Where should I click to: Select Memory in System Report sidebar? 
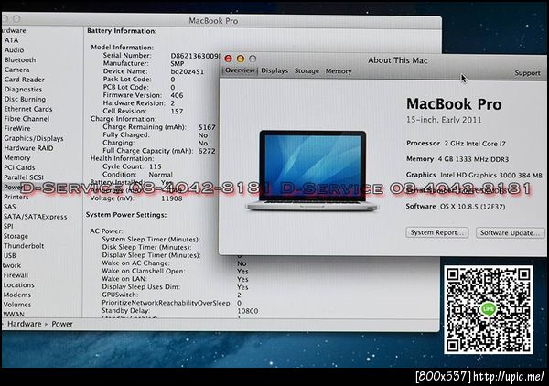coord(17,158)
